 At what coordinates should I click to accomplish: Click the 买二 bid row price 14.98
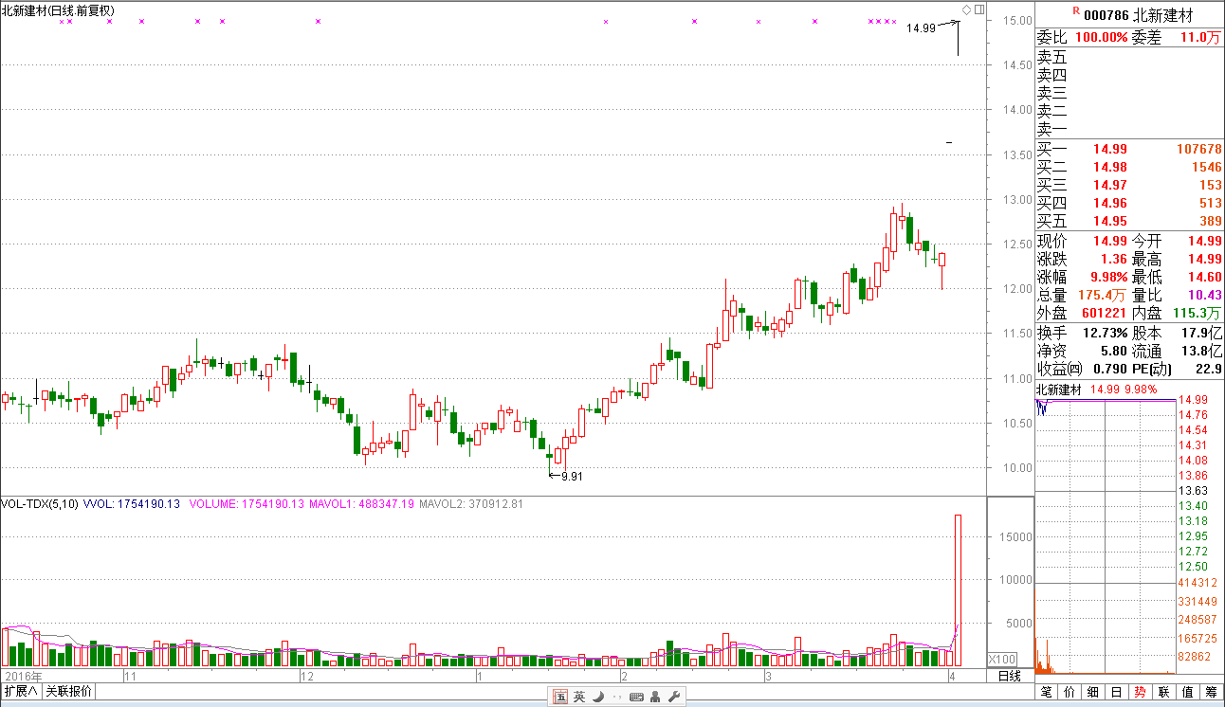(1110, 167)
